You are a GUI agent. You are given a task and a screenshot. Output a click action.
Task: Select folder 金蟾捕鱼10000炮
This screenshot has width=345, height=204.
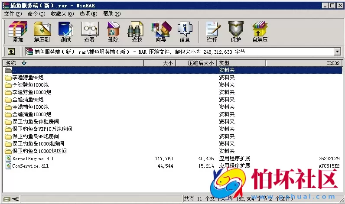click(x=32, y=114)
